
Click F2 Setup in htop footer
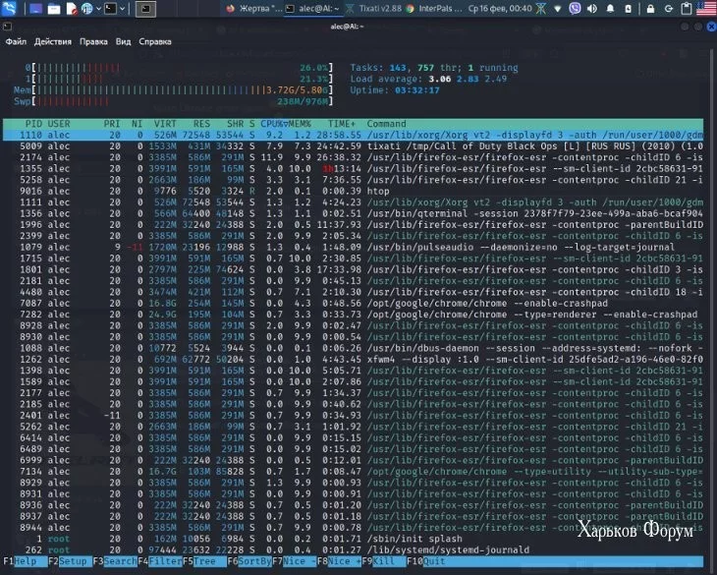(x=70, y=561)
